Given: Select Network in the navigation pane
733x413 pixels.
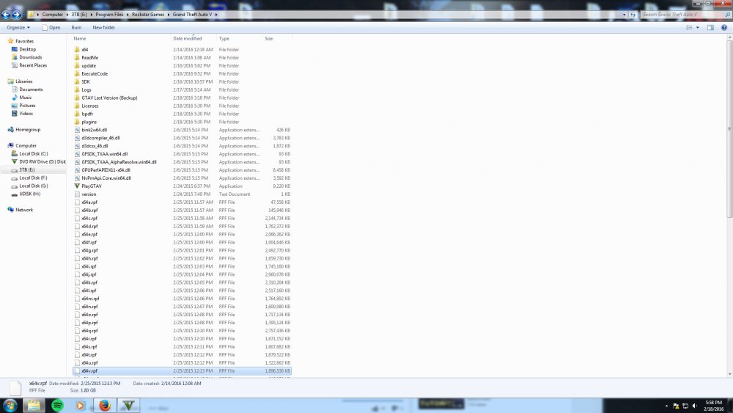Looking at the screenshot, I should pos(24,210).
